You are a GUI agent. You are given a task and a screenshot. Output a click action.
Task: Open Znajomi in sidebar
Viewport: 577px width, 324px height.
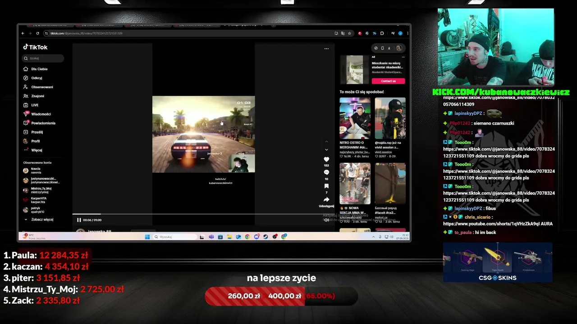(x=34, y=96)
